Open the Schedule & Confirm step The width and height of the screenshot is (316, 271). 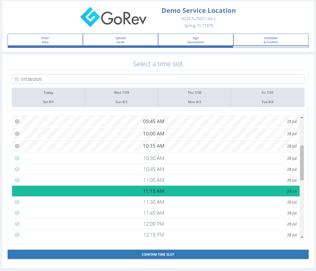point(271,40)
